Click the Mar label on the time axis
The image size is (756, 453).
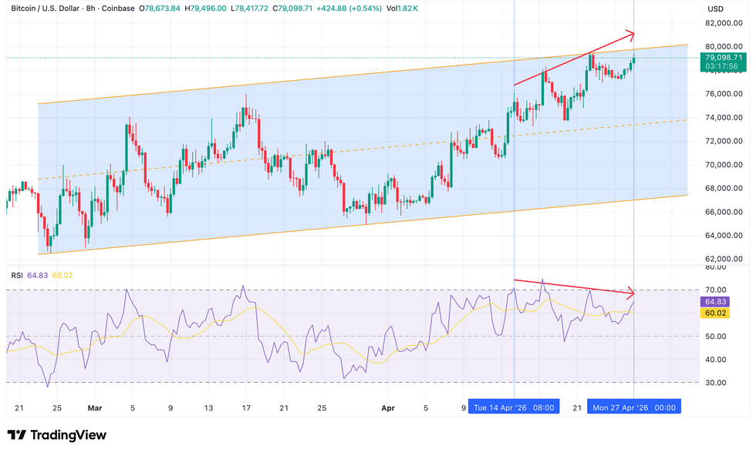pos(95,407)
